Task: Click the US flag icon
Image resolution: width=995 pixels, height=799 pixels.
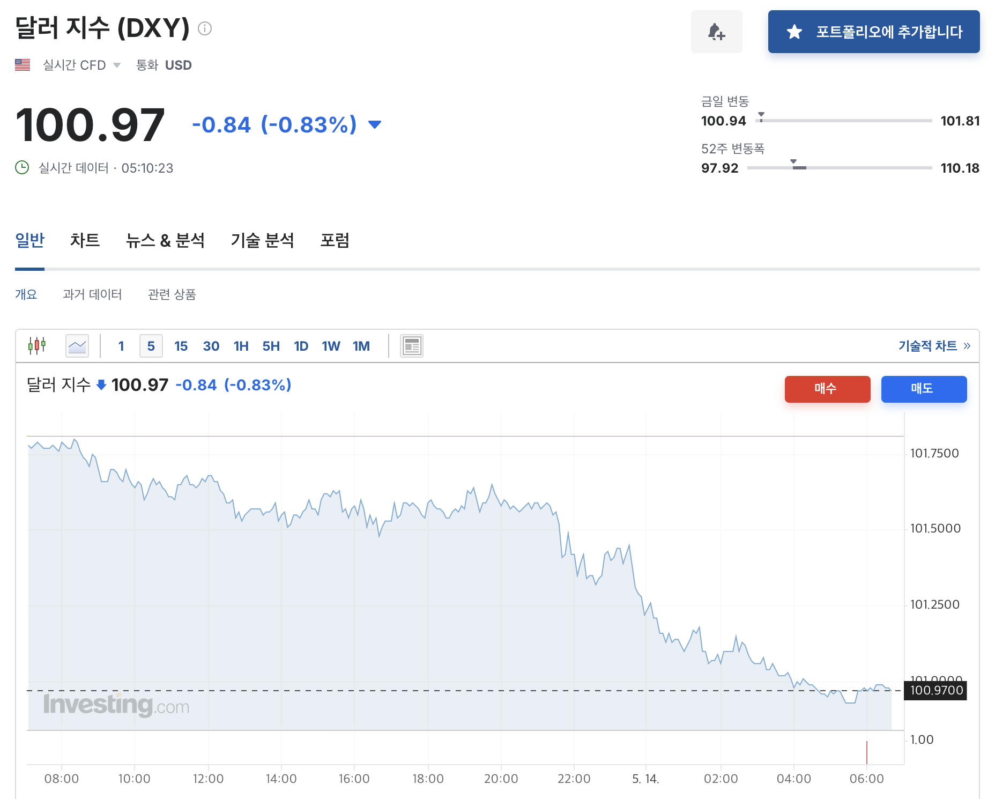Action: [23, 65]
